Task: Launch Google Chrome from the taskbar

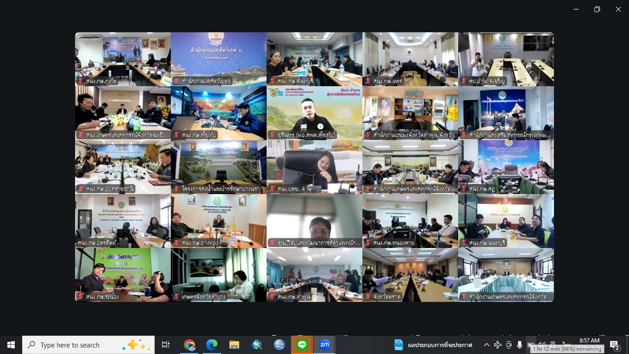Action: tap(189, 345)
